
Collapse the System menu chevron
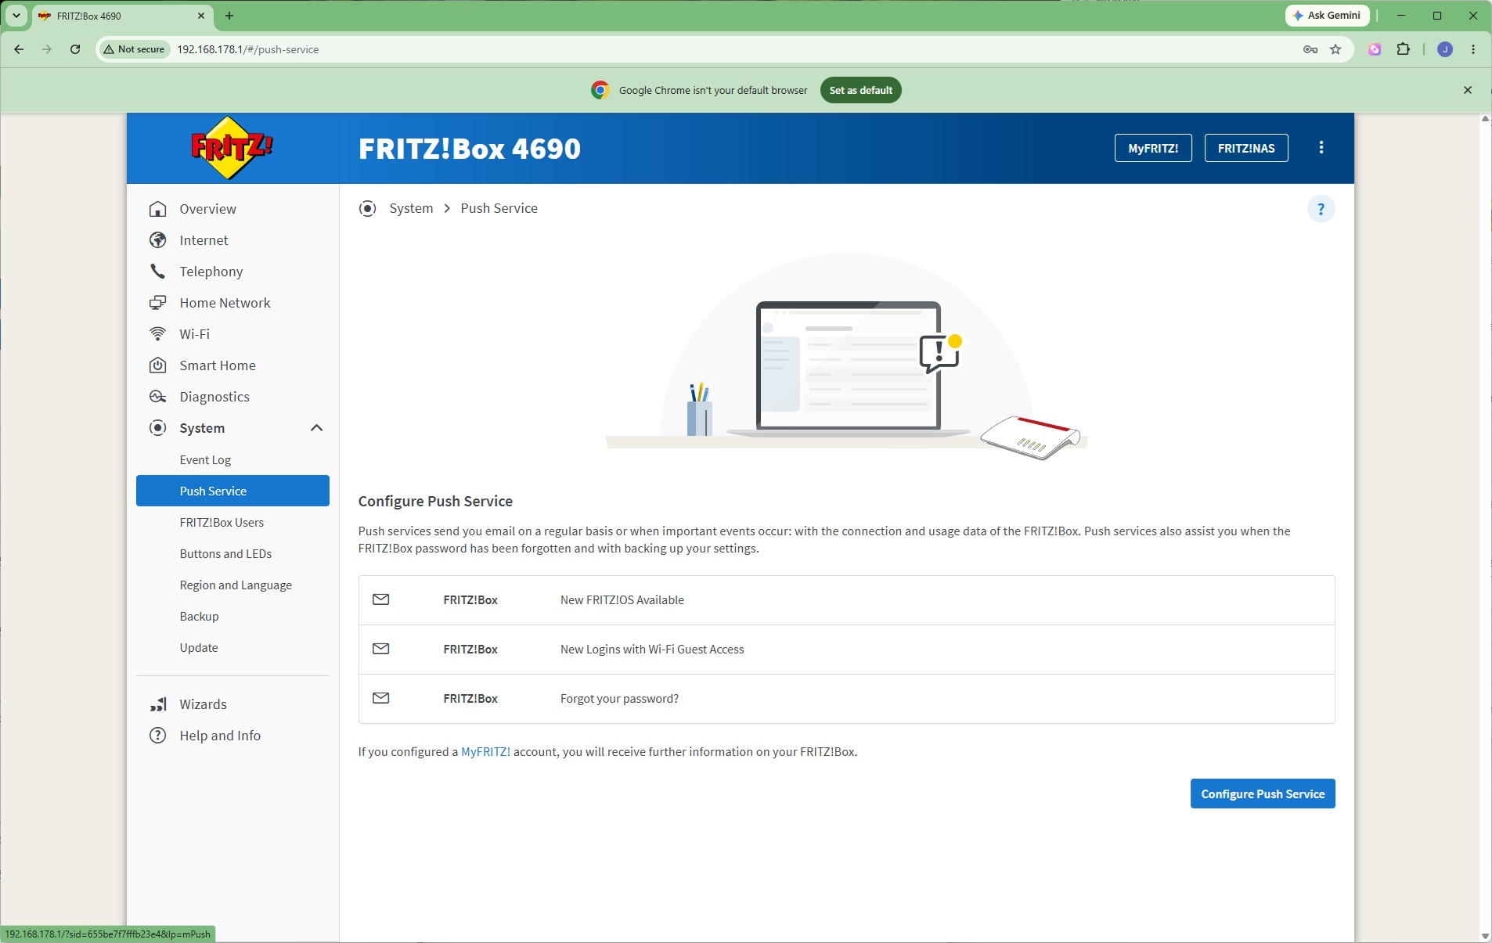coord(316,428)
